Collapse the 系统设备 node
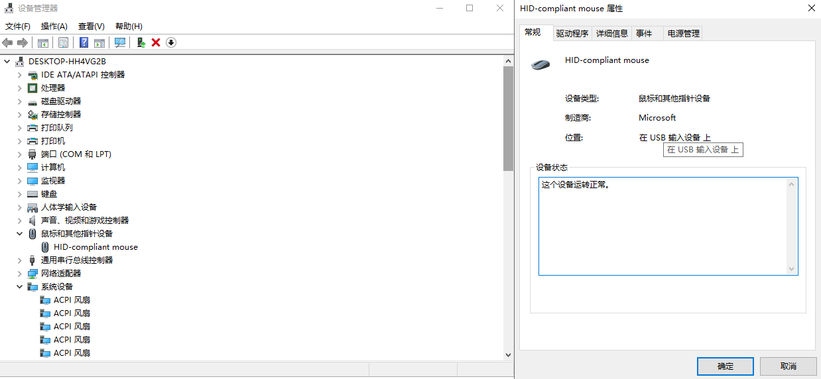 20,287
